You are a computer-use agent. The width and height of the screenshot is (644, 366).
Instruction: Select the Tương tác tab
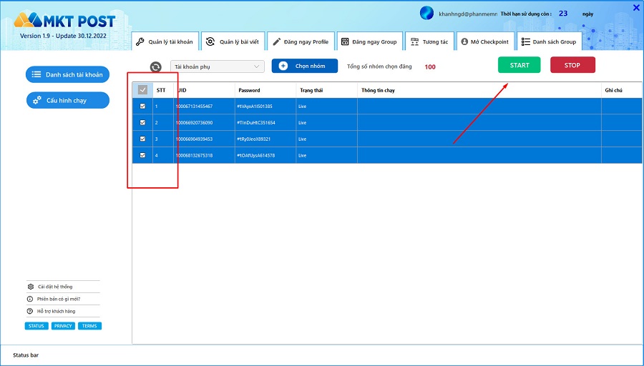coord(429,41)
